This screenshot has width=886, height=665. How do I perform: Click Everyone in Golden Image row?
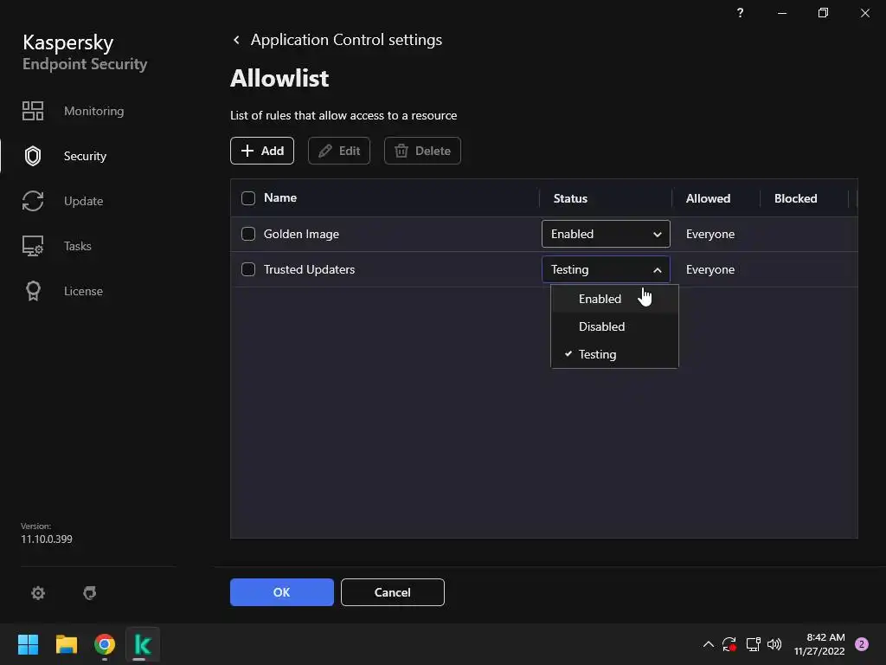[710, 234]
